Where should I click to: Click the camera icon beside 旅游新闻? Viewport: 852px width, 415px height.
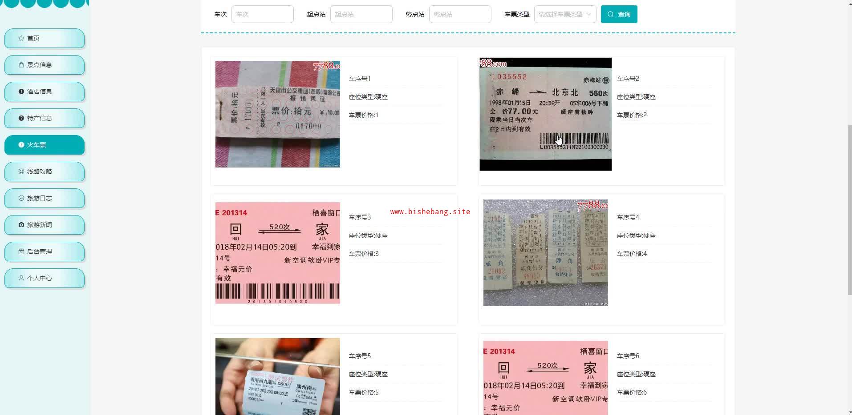coord(21,225)
